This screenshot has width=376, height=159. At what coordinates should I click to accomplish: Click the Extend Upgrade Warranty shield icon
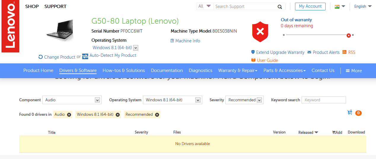point(253,52)
